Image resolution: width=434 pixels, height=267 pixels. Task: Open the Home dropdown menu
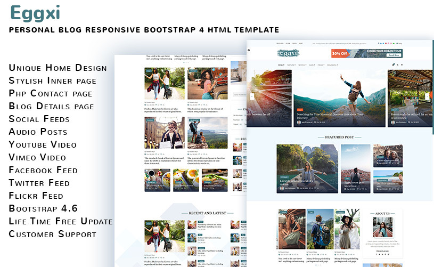pyautogui.click(x=281, y=65)
